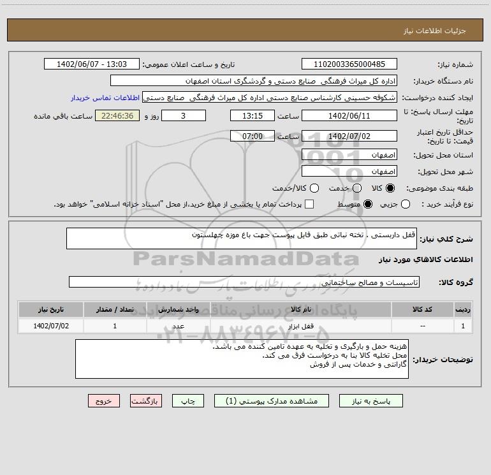The image size is (491, 475).
Task: Tick the اسناد خزانه اسلامی payment checkbox
Action: click(x=309, y=204)
